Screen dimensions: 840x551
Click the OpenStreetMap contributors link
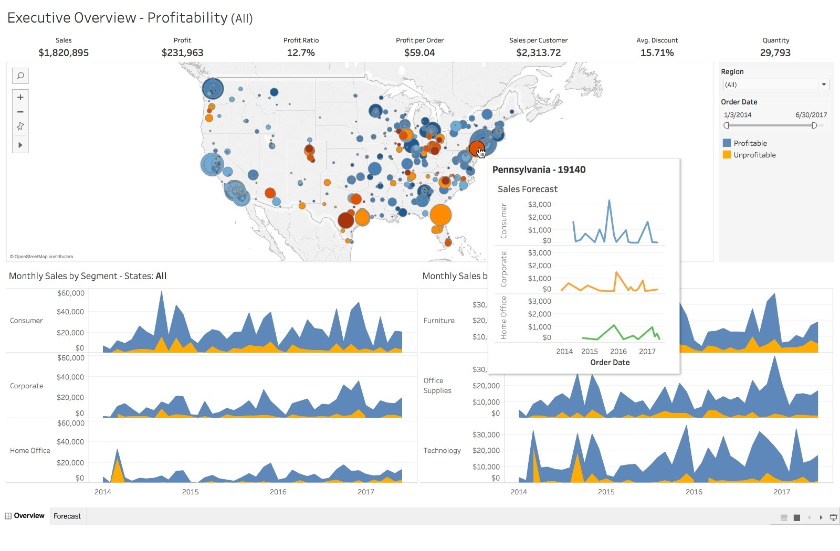tap(42, 257)
